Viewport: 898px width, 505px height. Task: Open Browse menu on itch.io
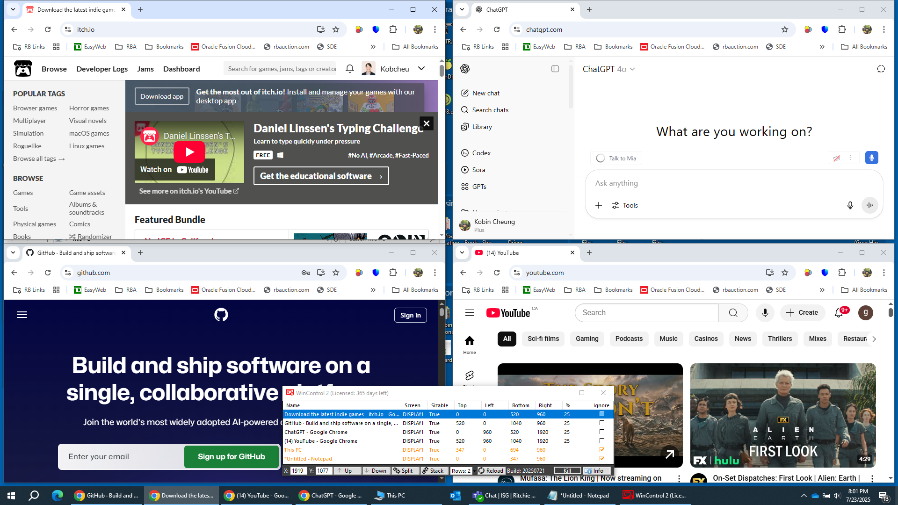pyautogui.click(x=54, y=69)
